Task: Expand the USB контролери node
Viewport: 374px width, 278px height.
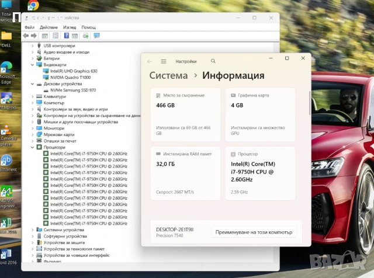Action: (33, 46)
